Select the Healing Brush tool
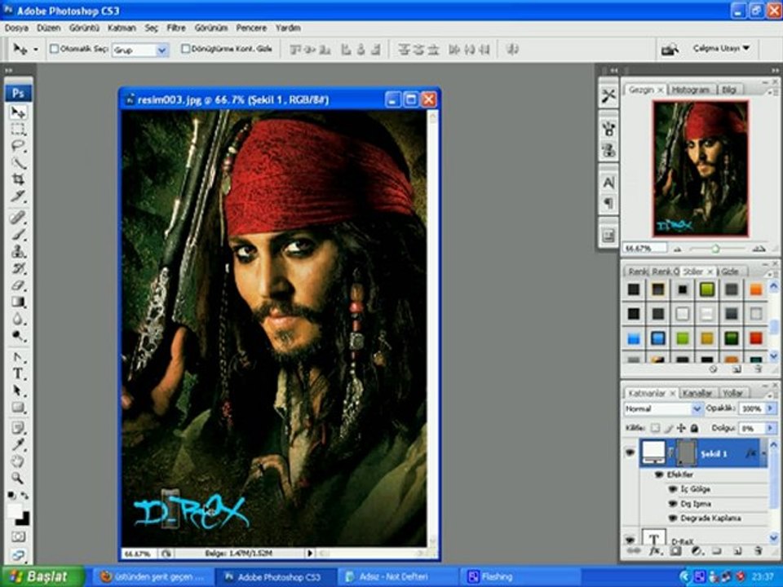 (19, 217)
